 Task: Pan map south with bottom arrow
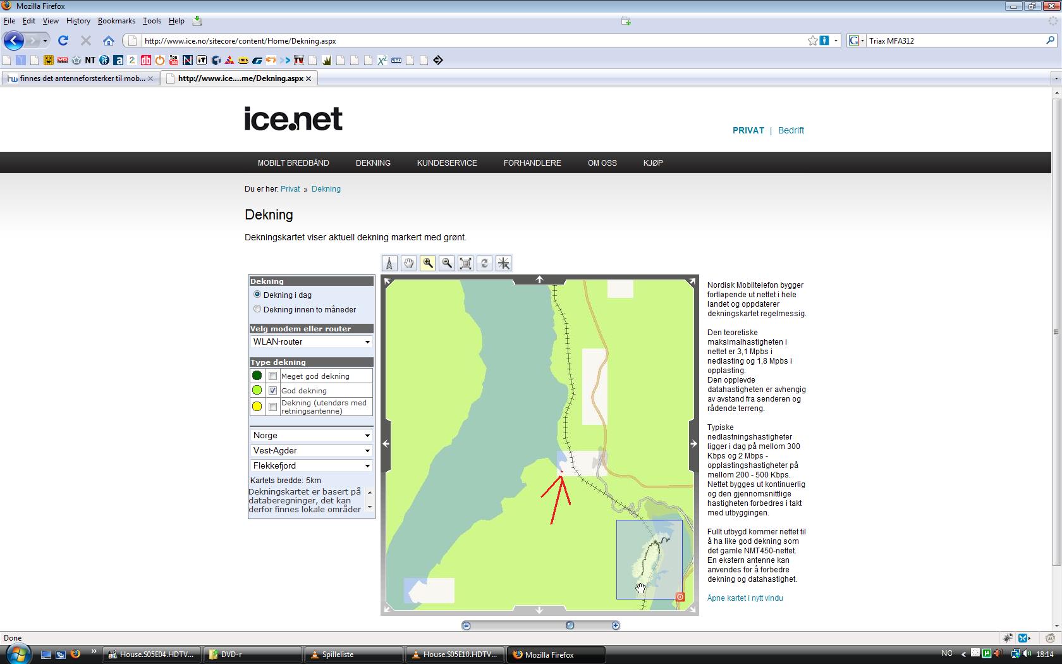point(539,610)
